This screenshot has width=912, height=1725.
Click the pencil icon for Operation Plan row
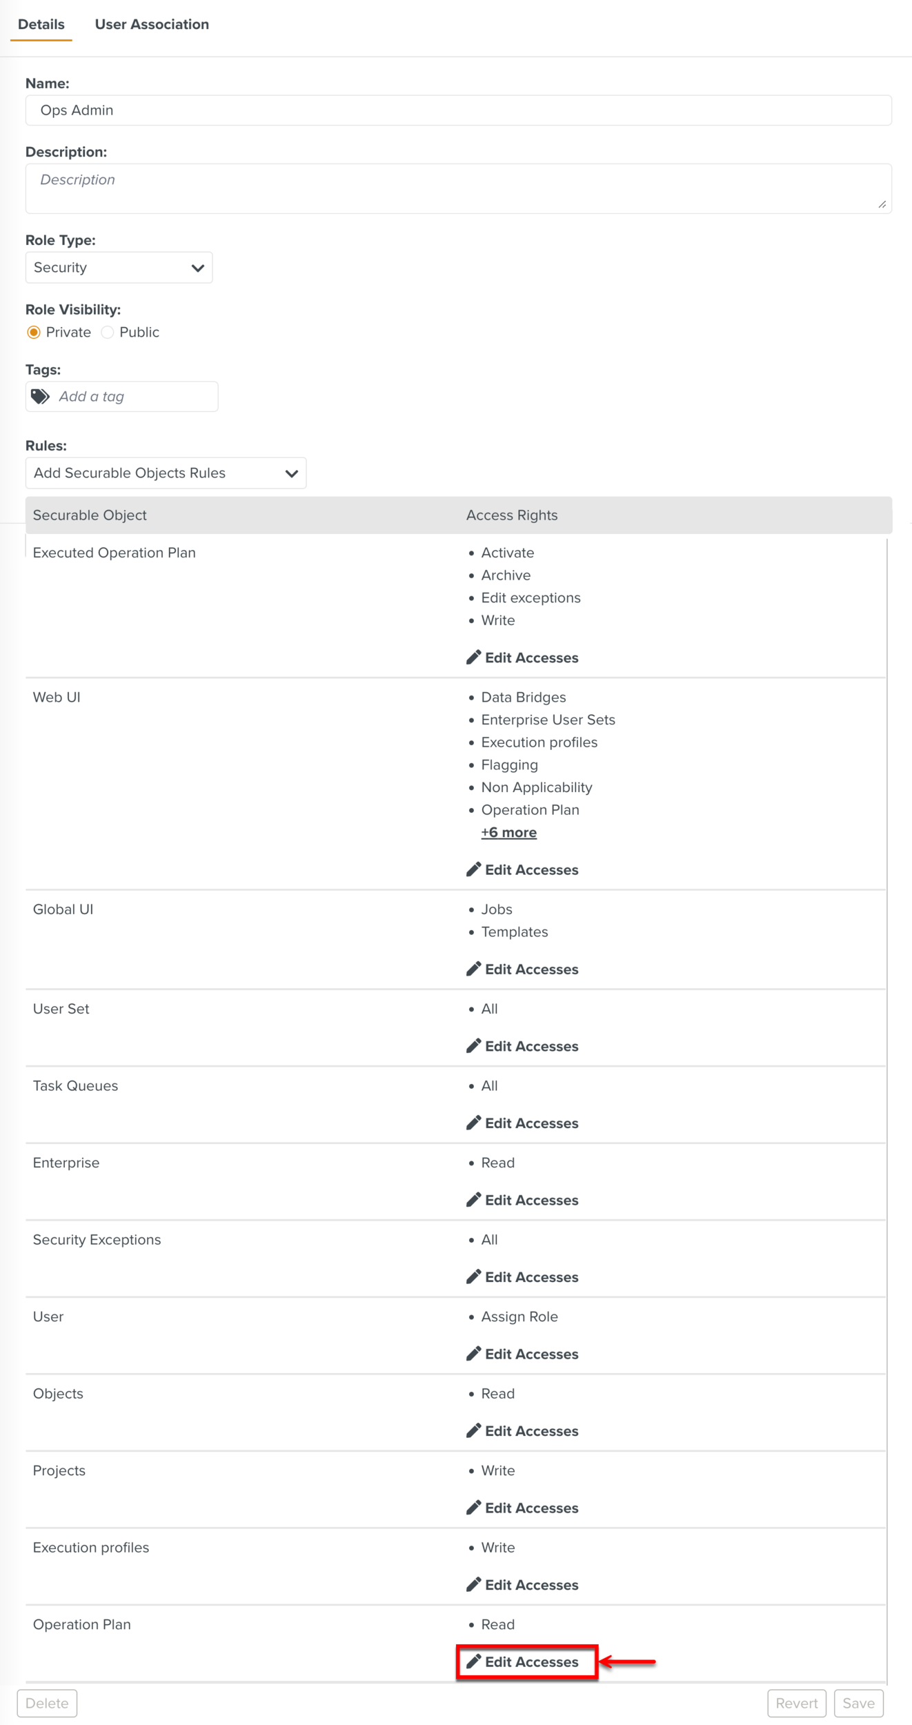coord(473,1662)
